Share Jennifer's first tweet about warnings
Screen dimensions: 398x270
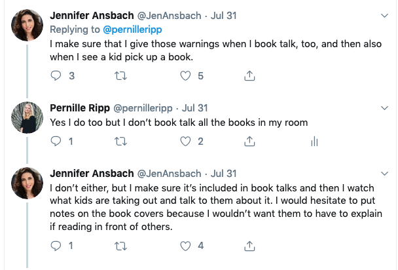pyautogui.click(x=249, y=76)
